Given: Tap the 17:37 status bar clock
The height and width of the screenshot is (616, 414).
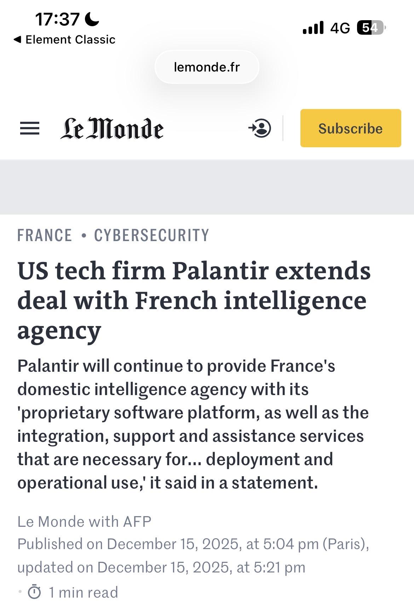Looking at the screenshot, I should point(57,19).
